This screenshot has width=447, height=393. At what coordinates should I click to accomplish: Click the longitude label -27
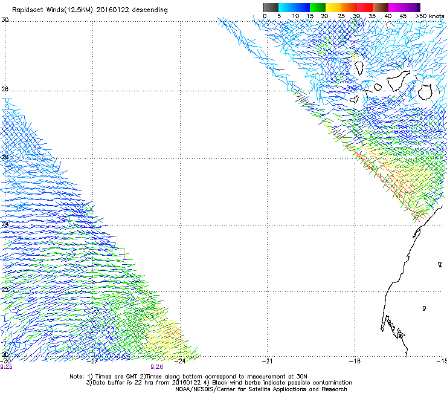pyautogui.click(x=93, y=361)
